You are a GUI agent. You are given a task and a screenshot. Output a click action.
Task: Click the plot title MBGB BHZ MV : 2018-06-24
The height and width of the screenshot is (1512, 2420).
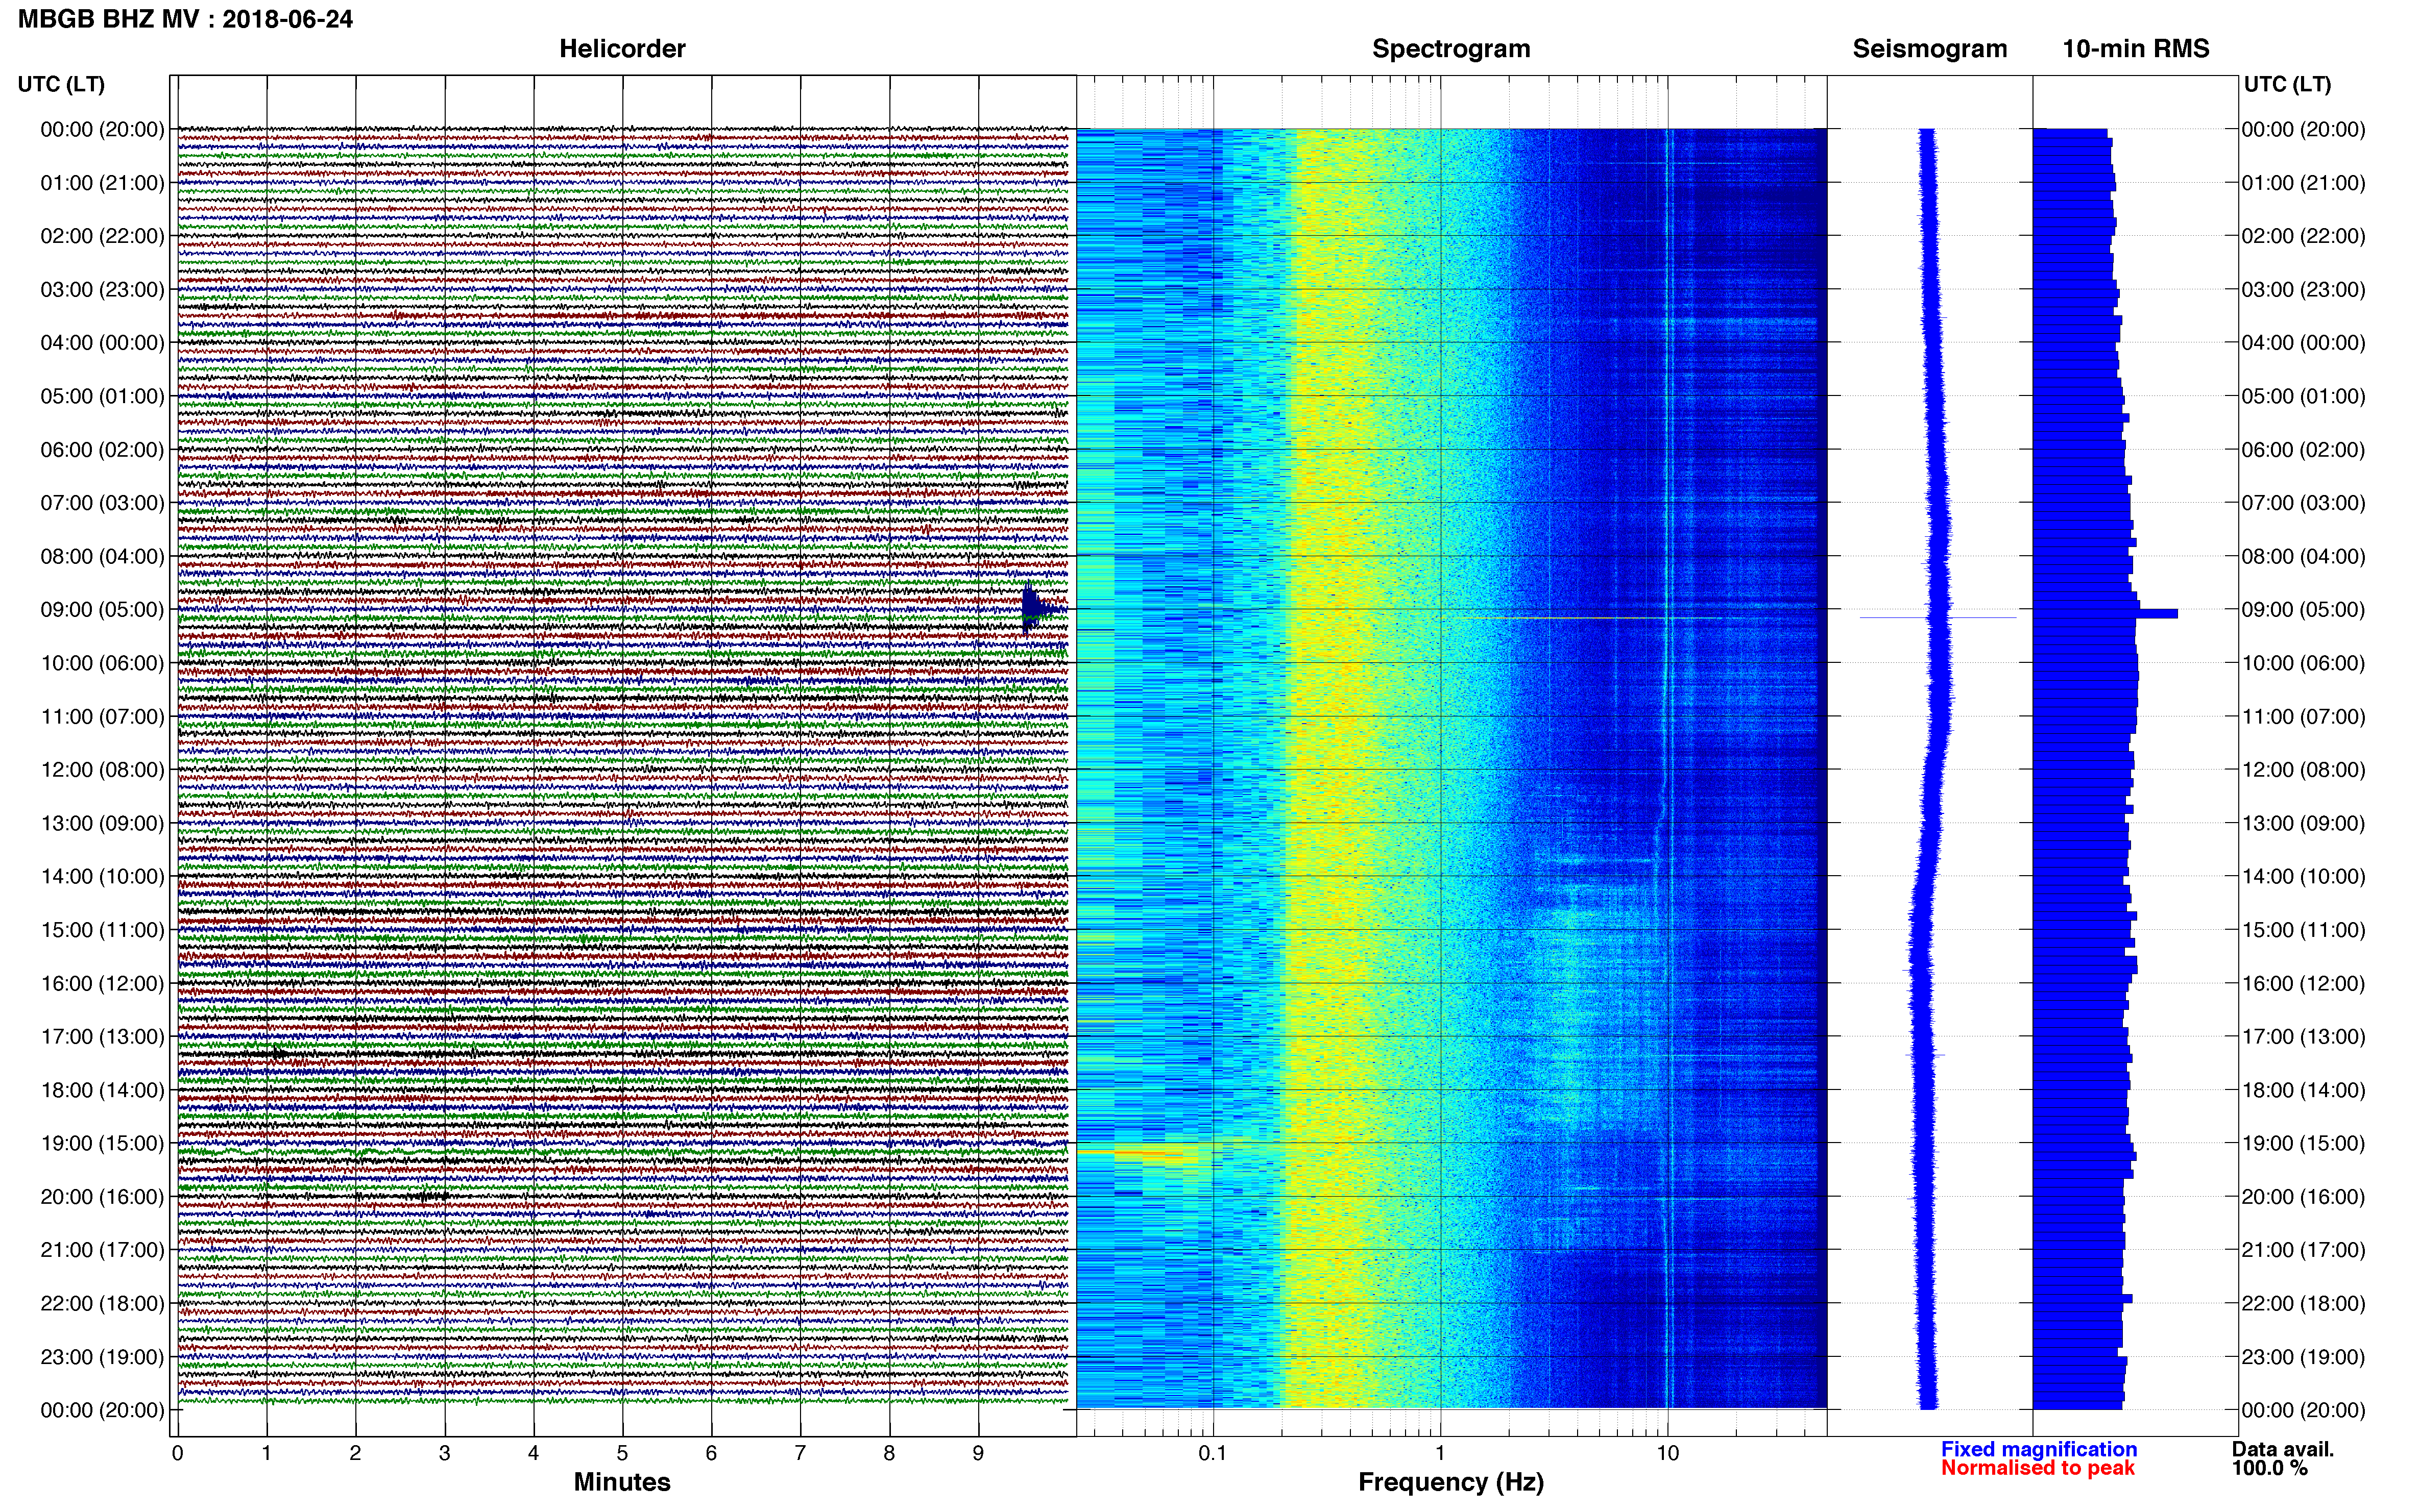click(185, 19)
